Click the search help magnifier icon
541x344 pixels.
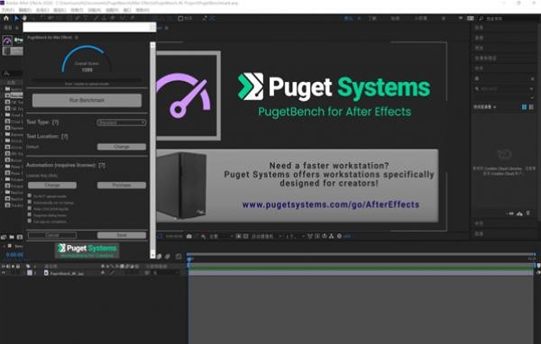point(481,18)
